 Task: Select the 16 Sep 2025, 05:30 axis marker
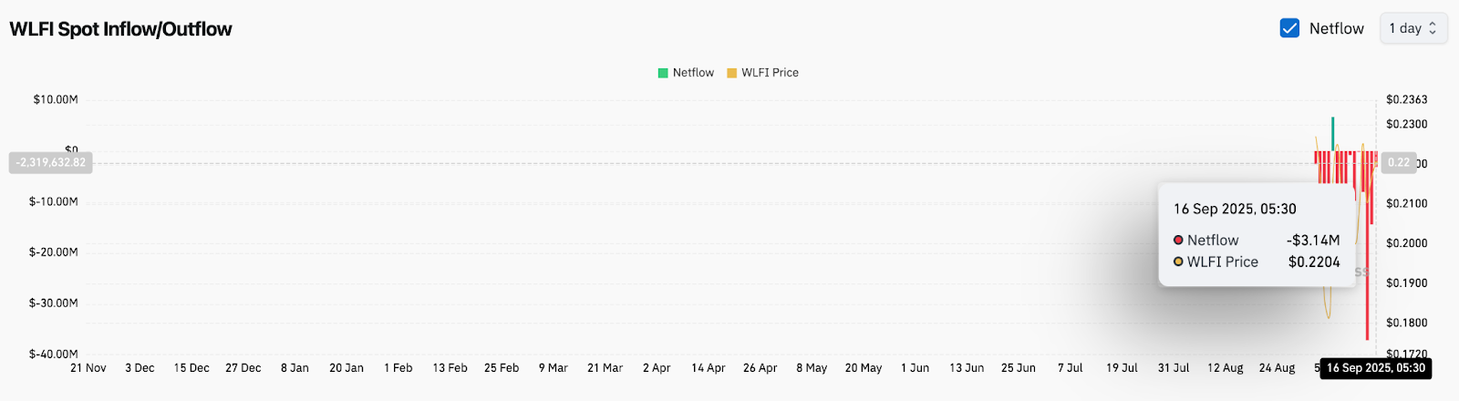click(x=1375, y=368)
